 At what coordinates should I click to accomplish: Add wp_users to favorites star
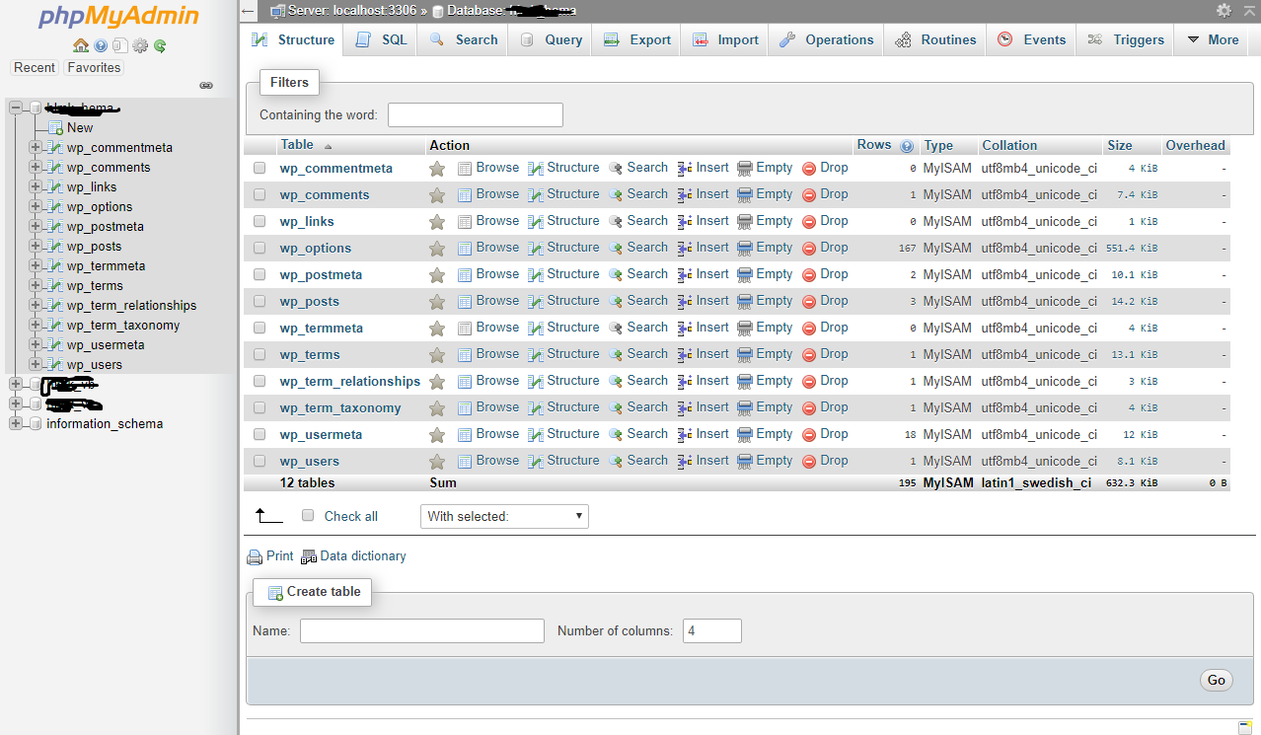coord(437,462)
